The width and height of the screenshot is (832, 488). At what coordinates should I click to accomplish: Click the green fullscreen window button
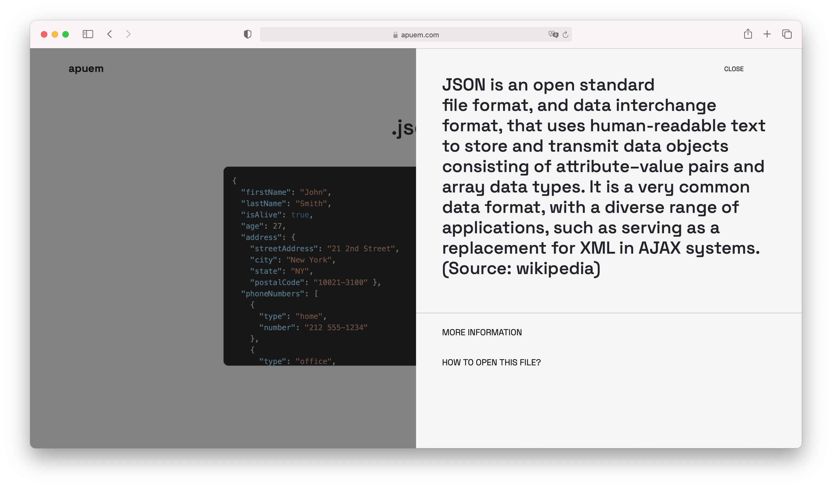coord(66,34)
